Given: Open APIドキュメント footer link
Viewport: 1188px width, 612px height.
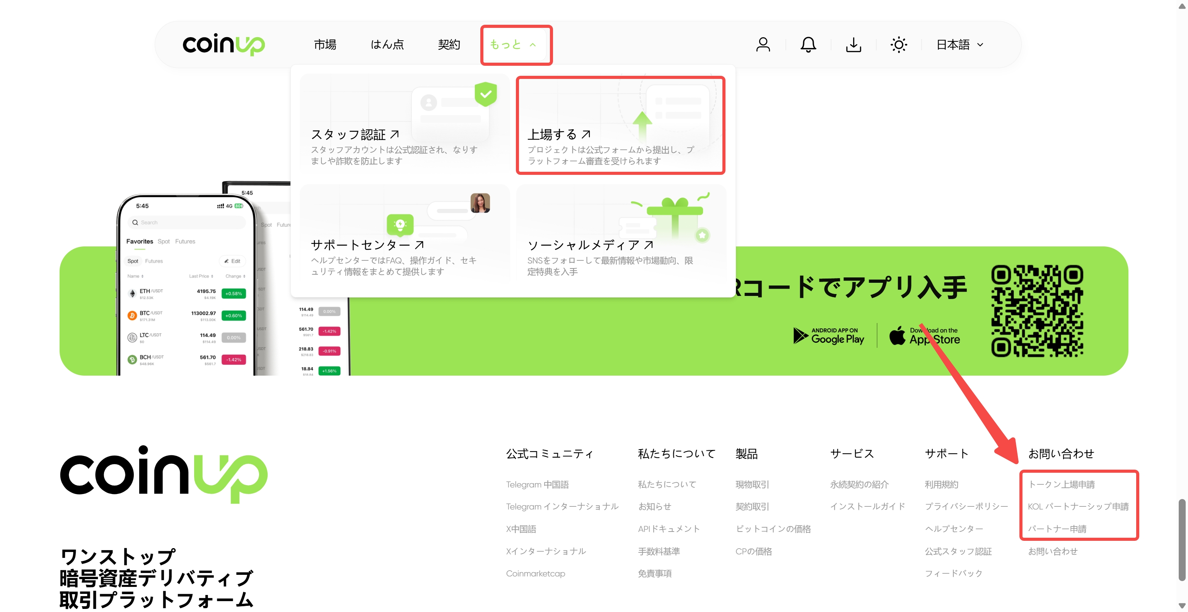Looking at the screenshot, I should [x=669, y=529].
